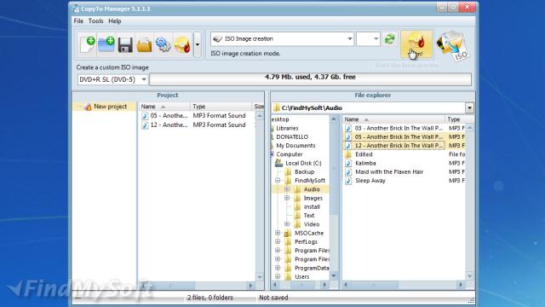Open settings with the blue gears icon

coord(163,45)
